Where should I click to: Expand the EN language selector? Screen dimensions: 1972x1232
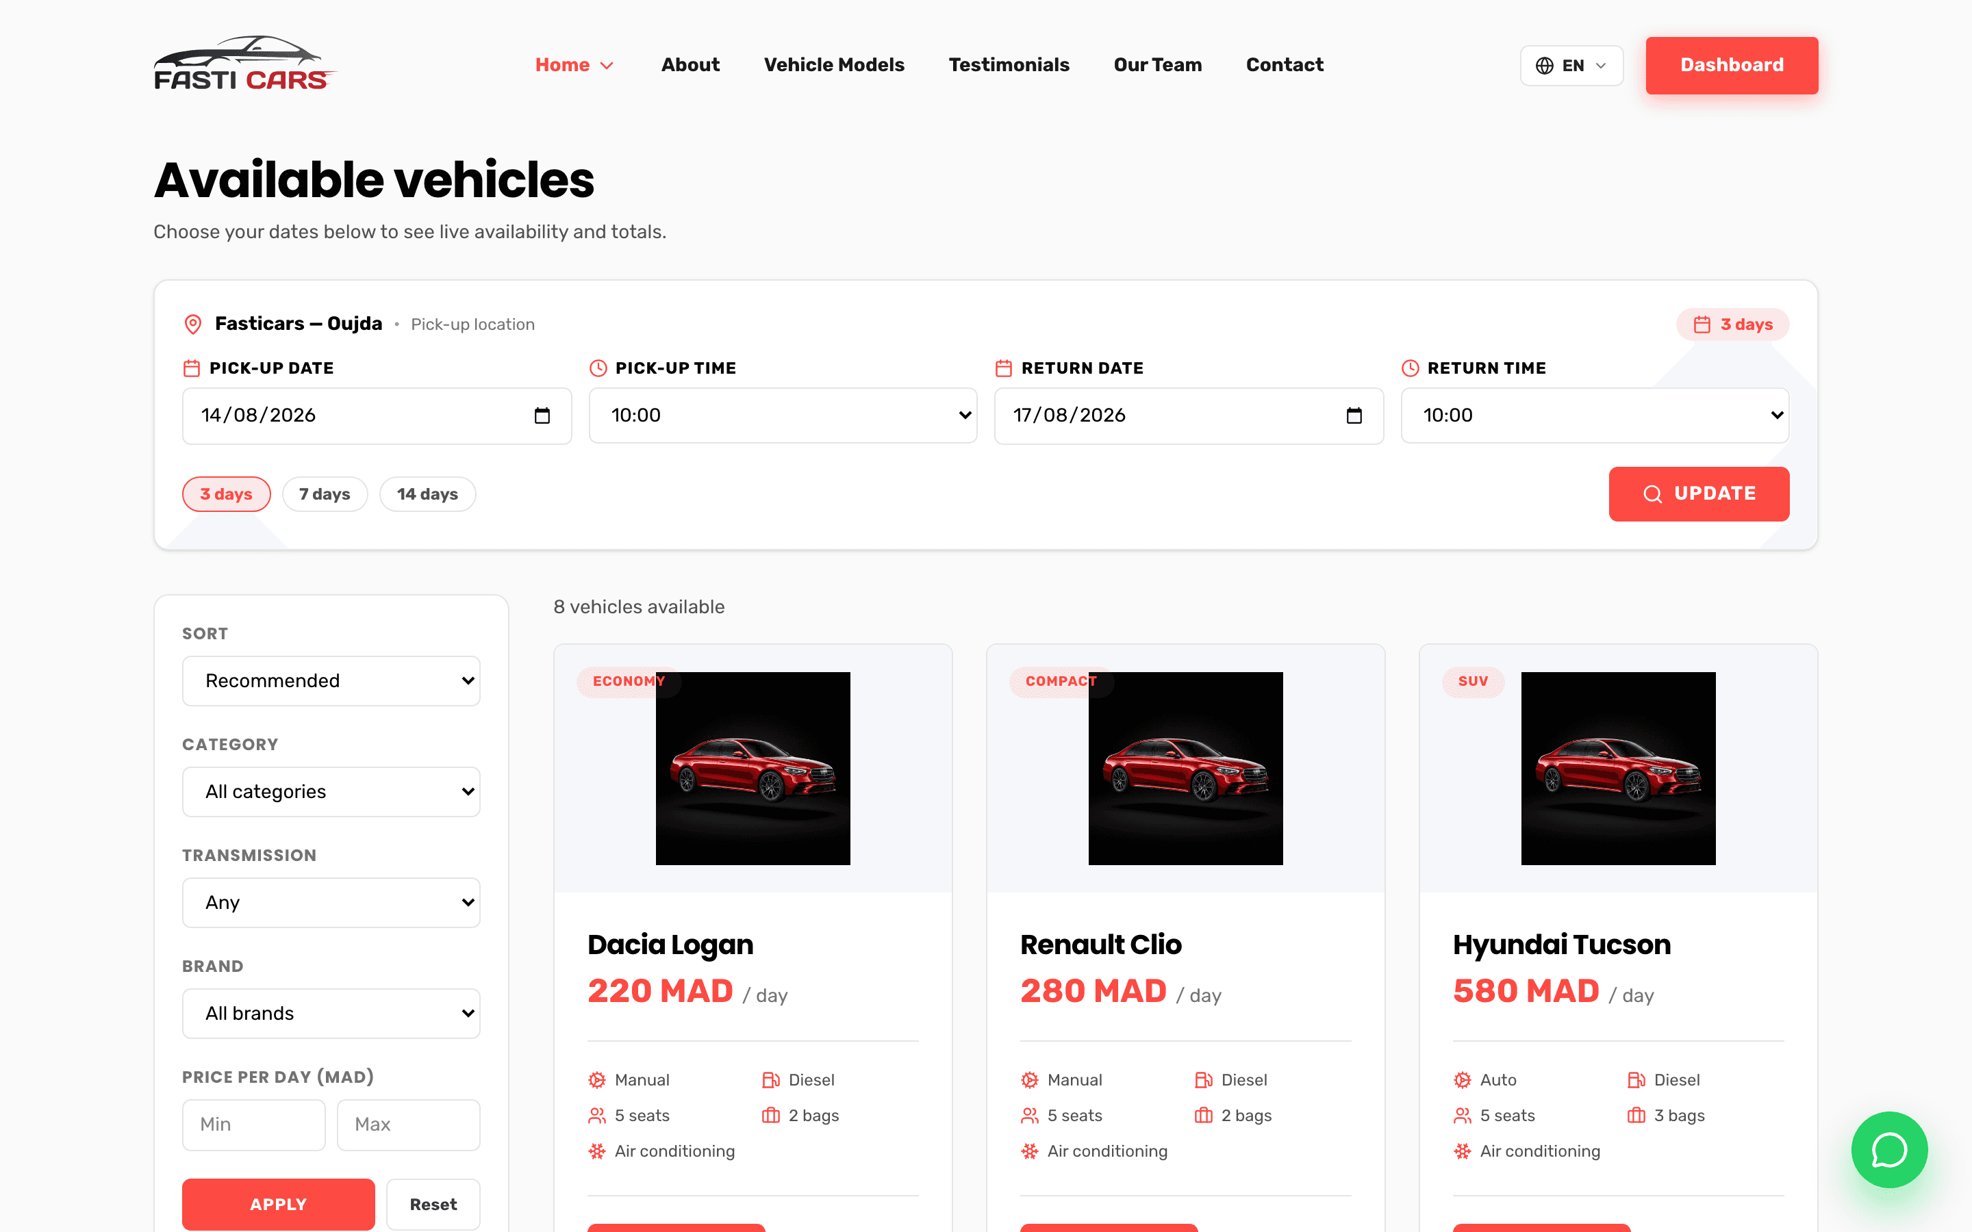coord(1571,66)
